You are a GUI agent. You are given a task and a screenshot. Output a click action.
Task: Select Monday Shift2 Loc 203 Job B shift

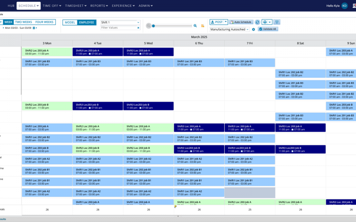pos(47,106)
